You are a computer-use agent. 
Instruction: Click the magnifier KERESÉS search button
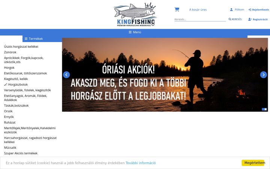tap(235, 19)
